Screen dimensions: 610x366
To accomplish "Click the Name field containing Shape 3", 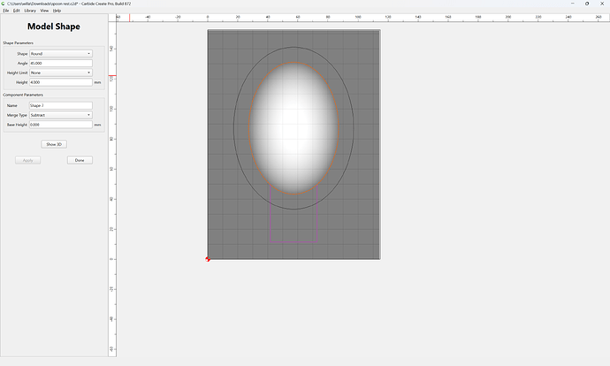I will tap(61, 105).
